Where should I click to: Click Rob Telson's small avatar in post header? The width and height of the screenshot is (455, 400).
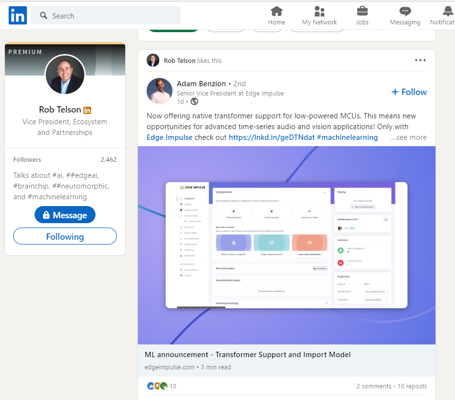[x=153, y=60]
